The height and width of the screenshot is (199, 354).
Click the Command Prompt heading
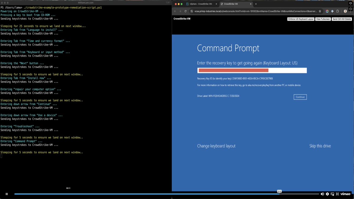(228, 48)
